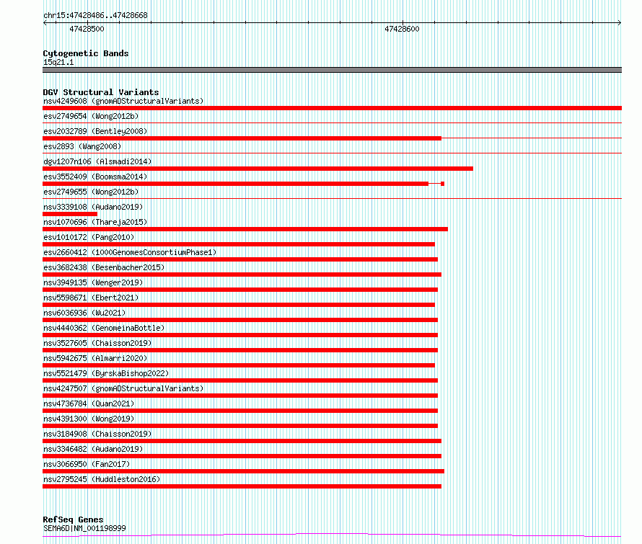This screenshot has height=544, width=642.
Task: Click the magenta SEMA6D gene line
Action: (x=332, y=535)
